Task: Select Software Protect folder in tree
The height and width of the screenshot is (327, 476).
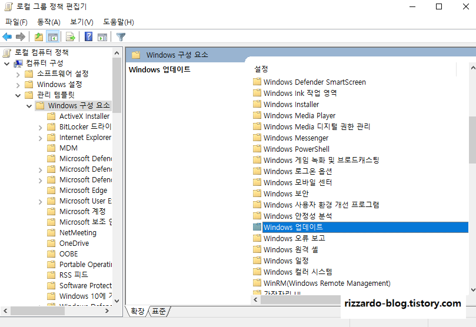Action: (85, 285)
